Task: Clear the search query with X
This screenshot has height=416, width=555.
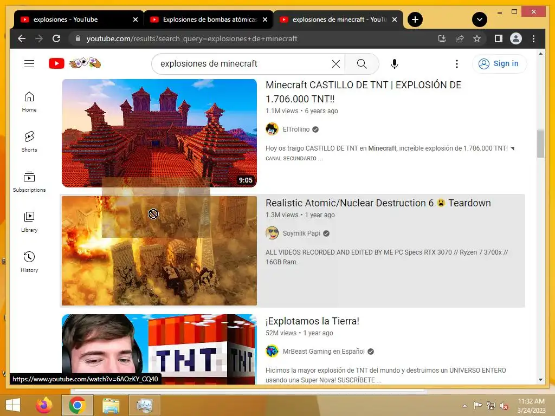Action: [x=336, y=64]
